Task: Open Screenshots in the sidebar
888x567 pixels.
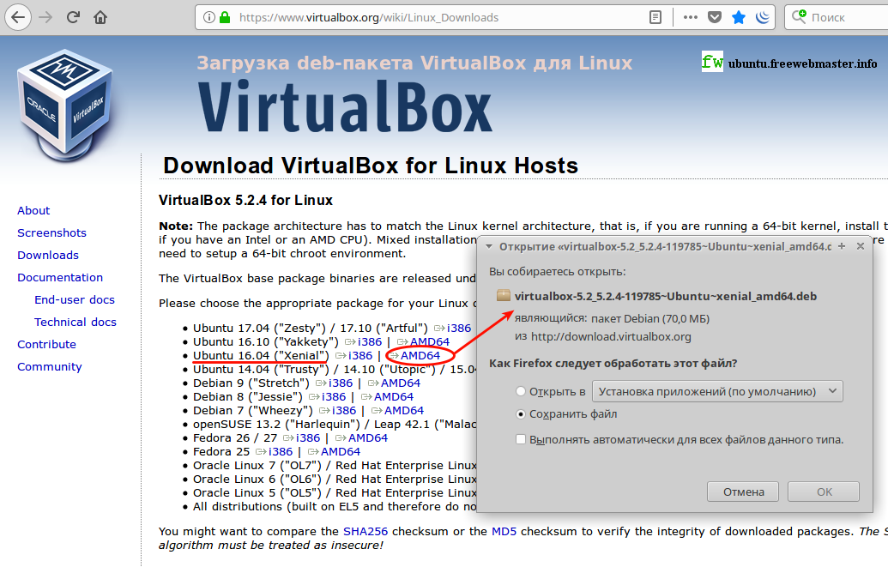Action: 51,232
